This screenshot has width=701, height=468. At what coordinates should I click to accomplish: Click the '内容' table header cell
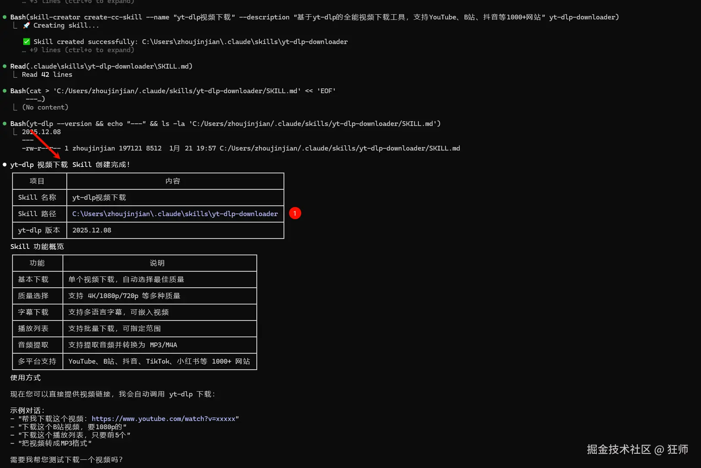tap(175, 181)
